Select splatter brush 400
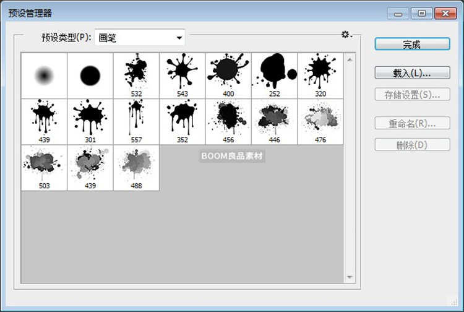Screen dimensions: 464x312 click(228, 76)
